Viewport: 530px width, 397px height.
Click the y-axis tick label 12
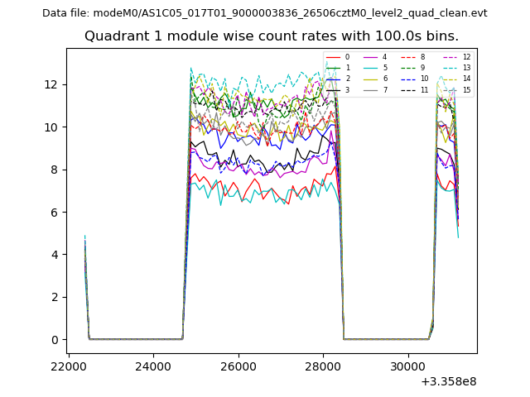point(51,84)
